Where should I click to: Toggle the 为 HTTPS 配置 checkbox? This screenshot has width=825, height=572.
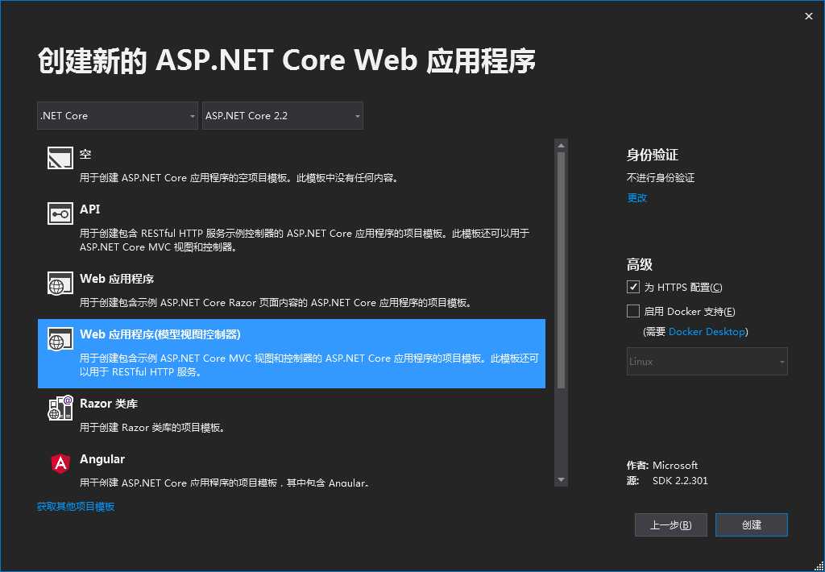(633, 287)
